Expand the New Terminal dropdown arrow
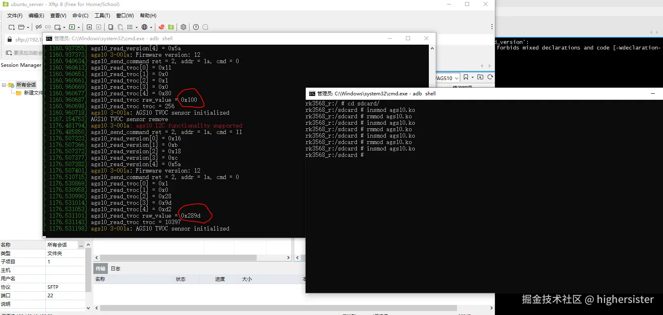663x315 pixels. (78, 27)
